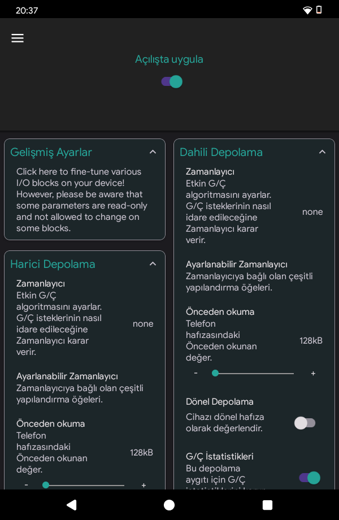Change Dahili Depolama Zamanlayıcı value none
Viewport: 339px width, 520px height.
tap(312, 212)
